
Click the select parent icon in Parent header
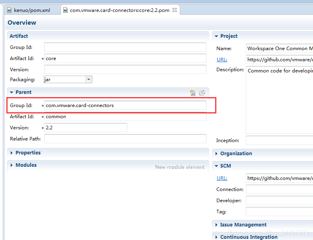click(192, 93)
